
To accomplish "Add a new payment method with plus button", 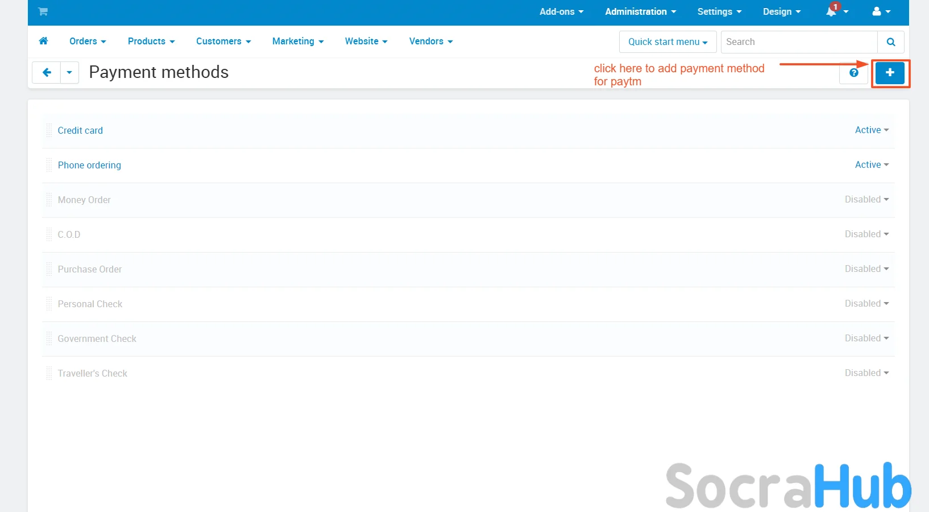I will (x=890, y=73).
